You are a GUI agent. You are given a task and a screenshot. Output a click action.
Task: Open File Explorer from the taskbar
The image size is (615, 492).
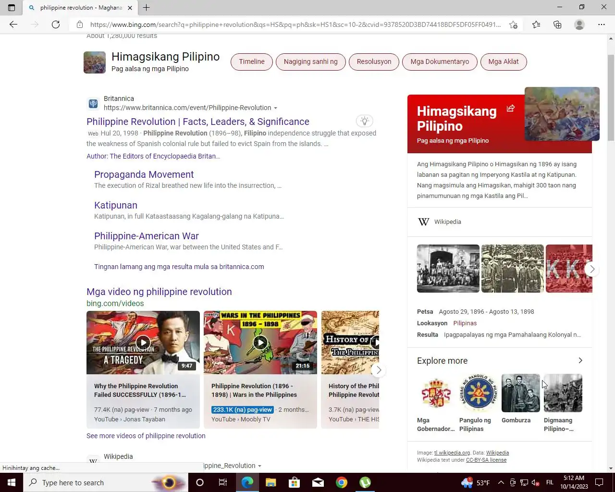point(271,482)
